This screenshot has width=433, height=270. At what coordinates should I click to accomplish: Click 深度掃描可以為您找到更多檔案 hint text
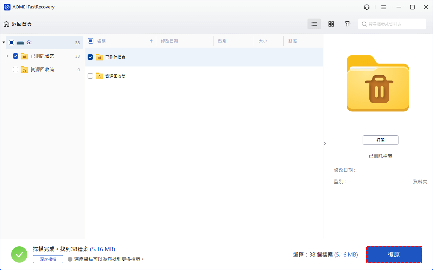[x=109, y=259]
